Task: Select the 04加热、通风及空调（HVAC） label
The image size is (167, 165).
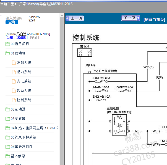Action: pyautogui.click(x=35, y=128)
